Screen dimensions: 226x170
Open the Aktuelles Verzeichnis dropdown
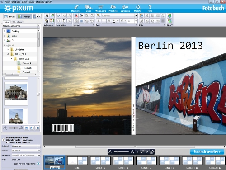tap(21, 26)
